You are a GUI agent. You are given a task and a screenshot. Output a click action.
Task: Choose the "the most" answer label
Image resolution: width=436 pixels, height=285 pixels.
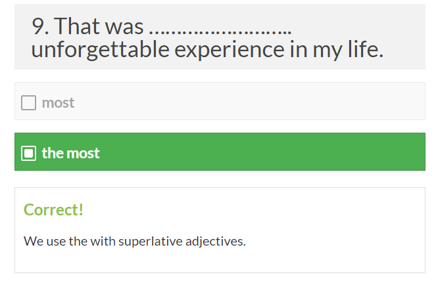pos(70,153)
